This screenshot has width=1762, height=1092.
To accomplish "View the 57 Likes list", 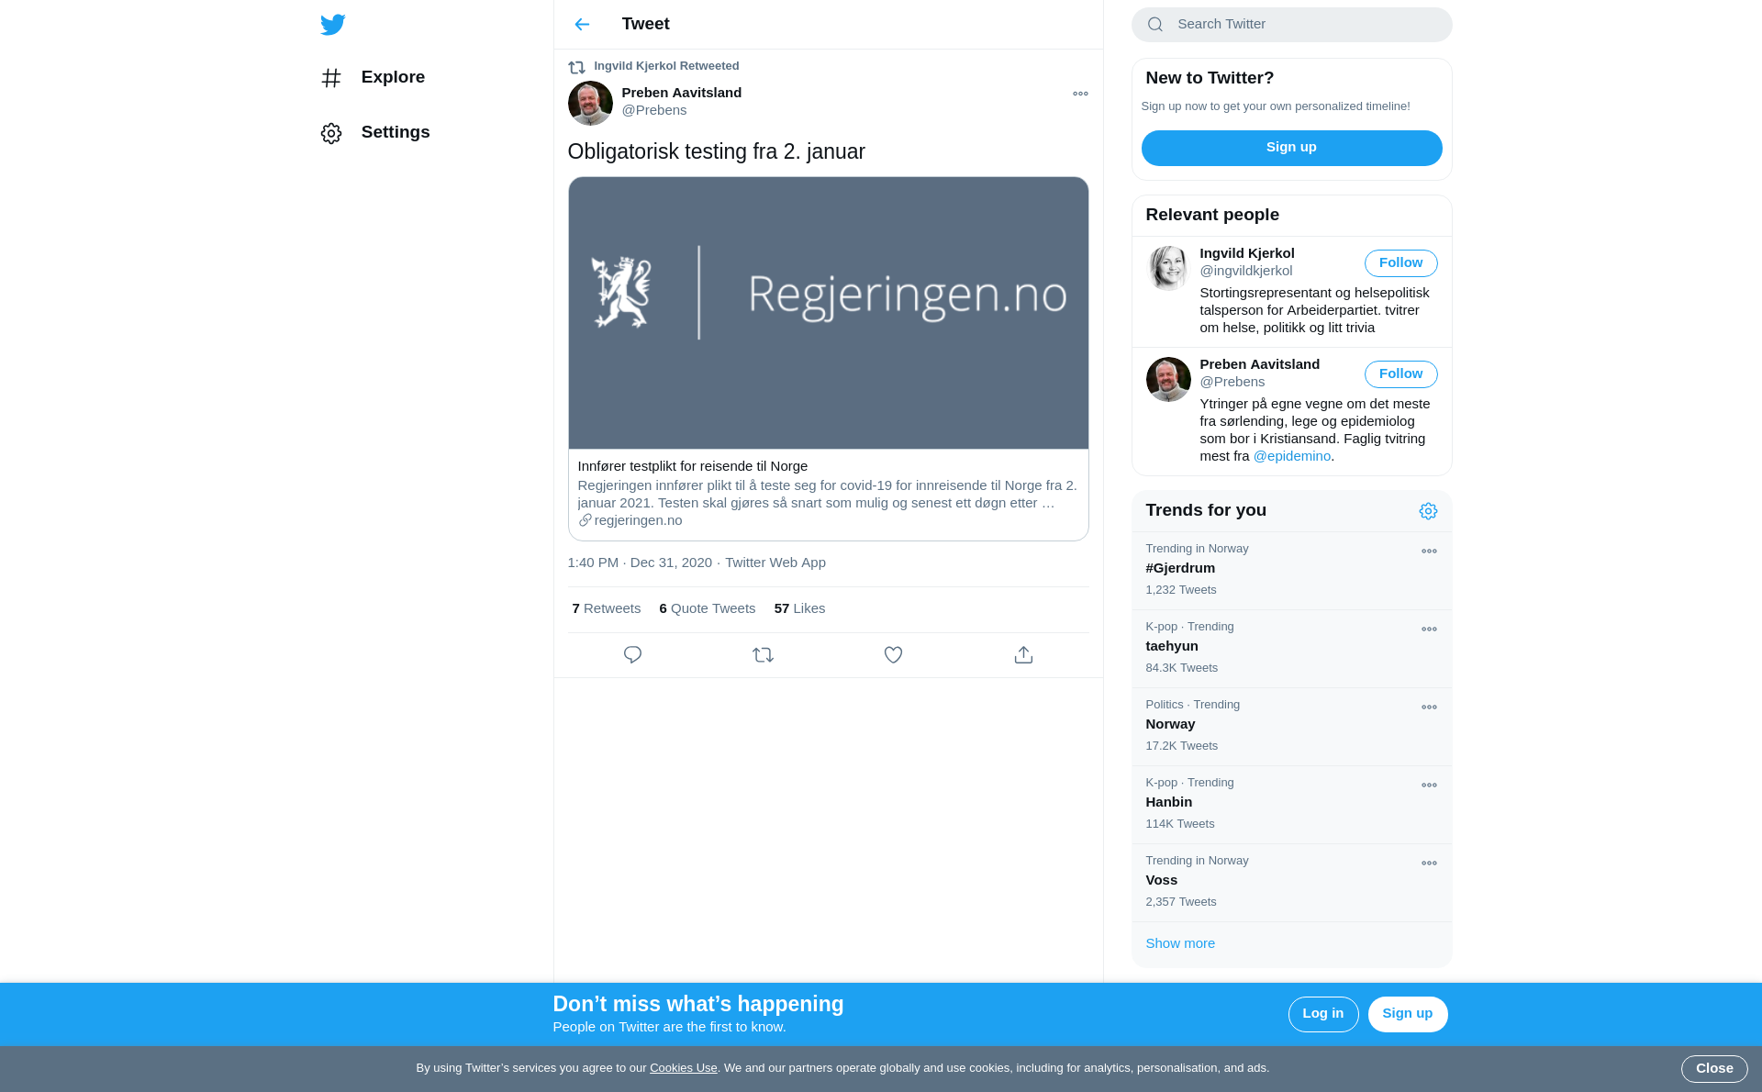I will point(799,608).
